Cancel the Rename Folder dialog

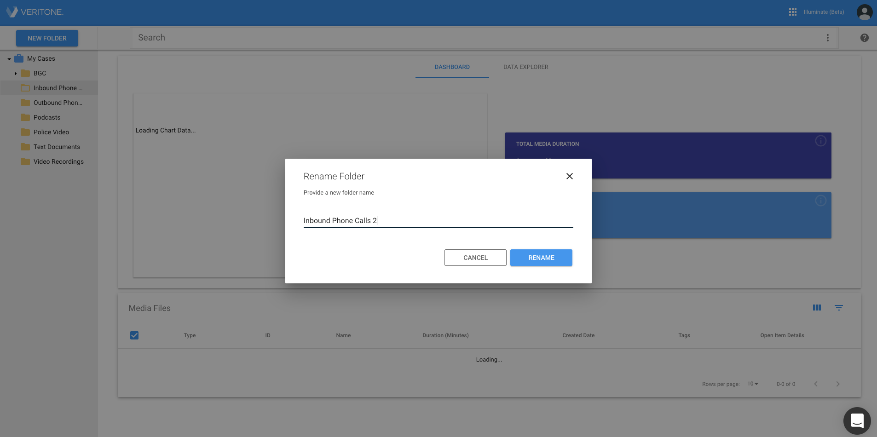click(x=475, y=258)
